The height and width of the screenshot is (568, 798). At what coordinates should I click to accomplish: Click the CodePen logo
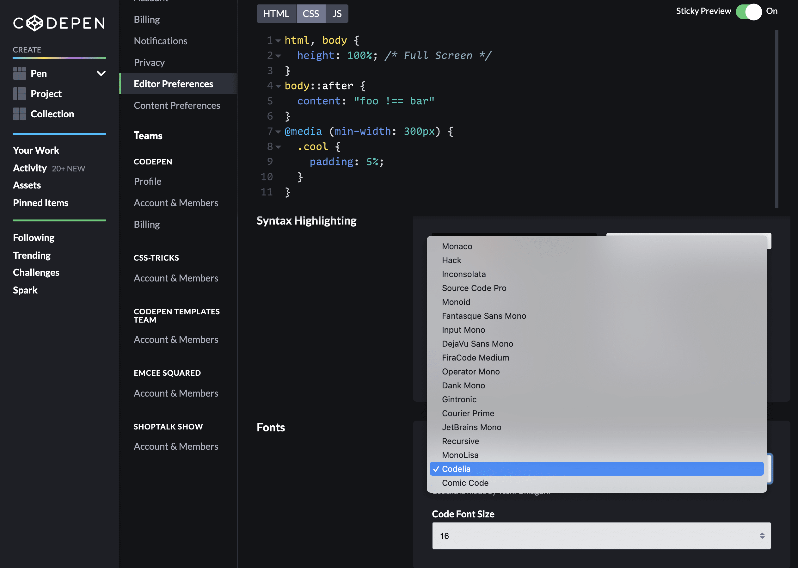(x=59, y=23)
